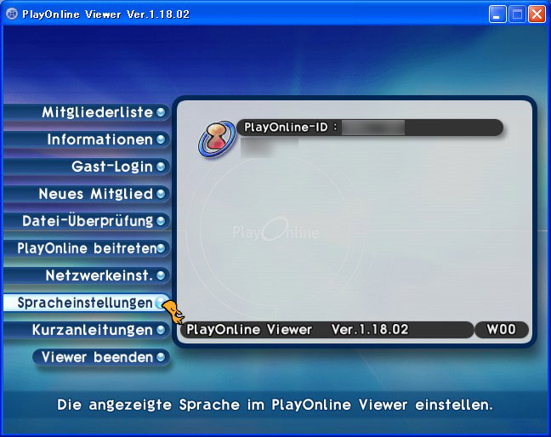Click the PlayOnline Viewer app icon in title bar
The height and width of the screenshot is (437, 551).
tap(12, 14)
